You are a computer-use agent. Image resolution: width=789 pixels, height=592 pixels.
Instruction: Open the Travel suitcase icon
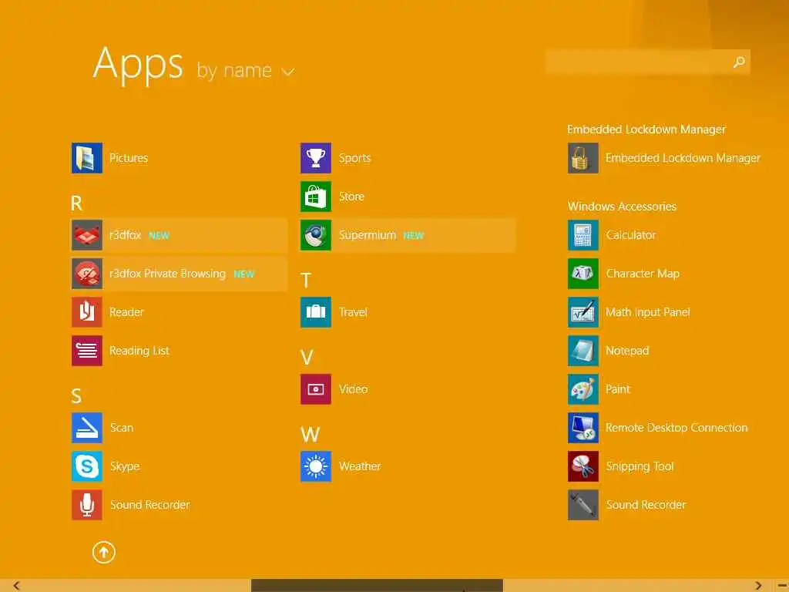pos(315,312)
